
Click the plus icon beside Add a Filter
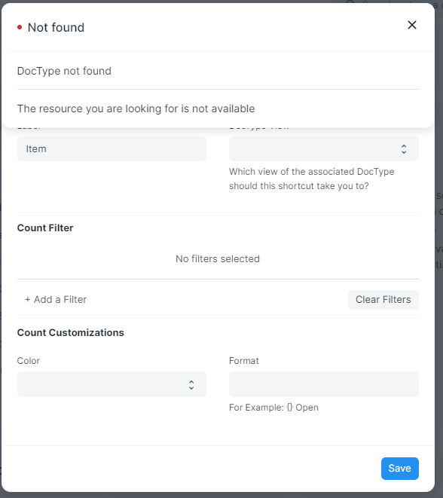(28, 300)
